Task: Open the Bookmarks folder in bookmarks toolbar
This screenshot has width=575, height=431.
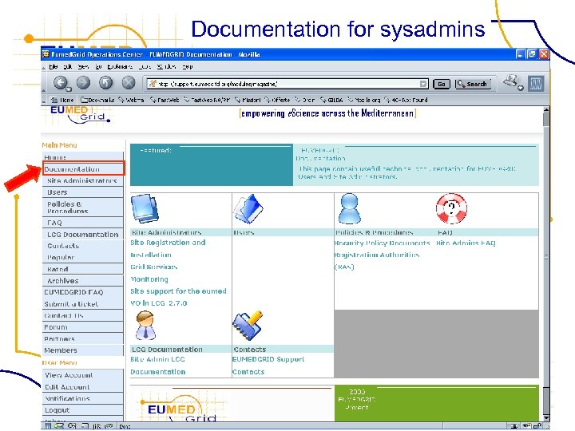Action: click(97, 100)
